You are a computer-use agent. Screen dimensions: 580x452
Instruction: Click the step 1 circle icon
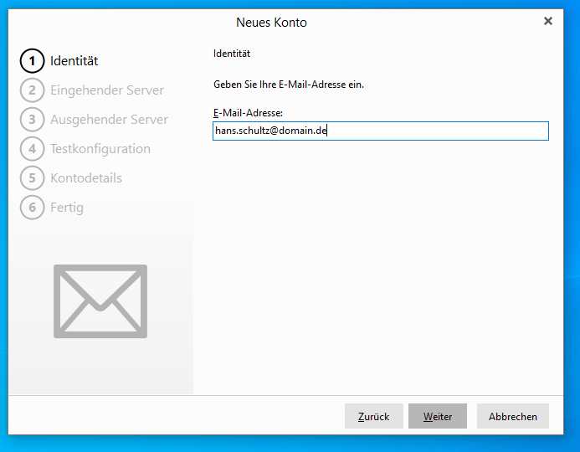(x=32, y=61)
